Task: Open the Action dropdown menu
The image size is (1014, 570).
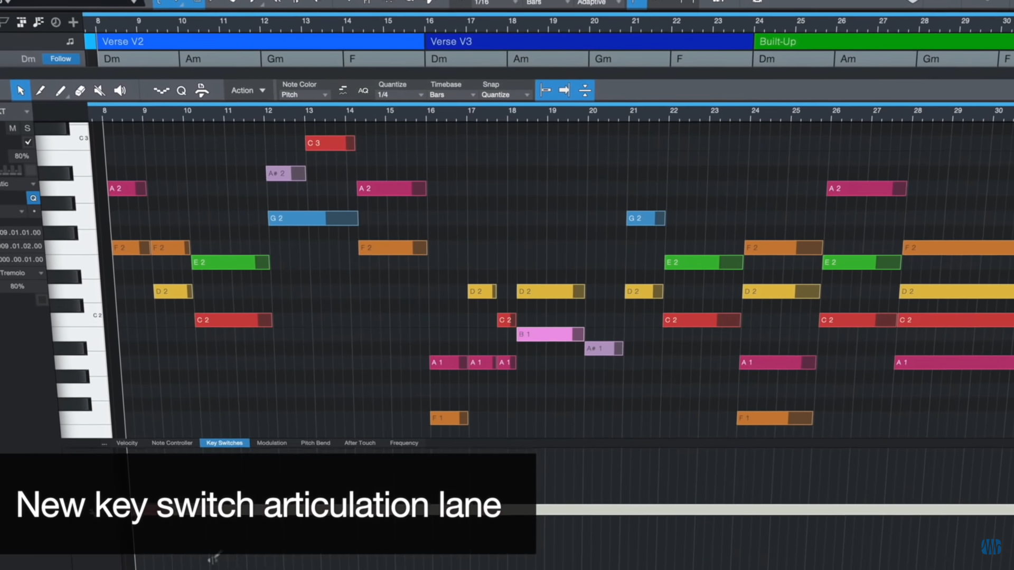Action: [x=248, y=91]
